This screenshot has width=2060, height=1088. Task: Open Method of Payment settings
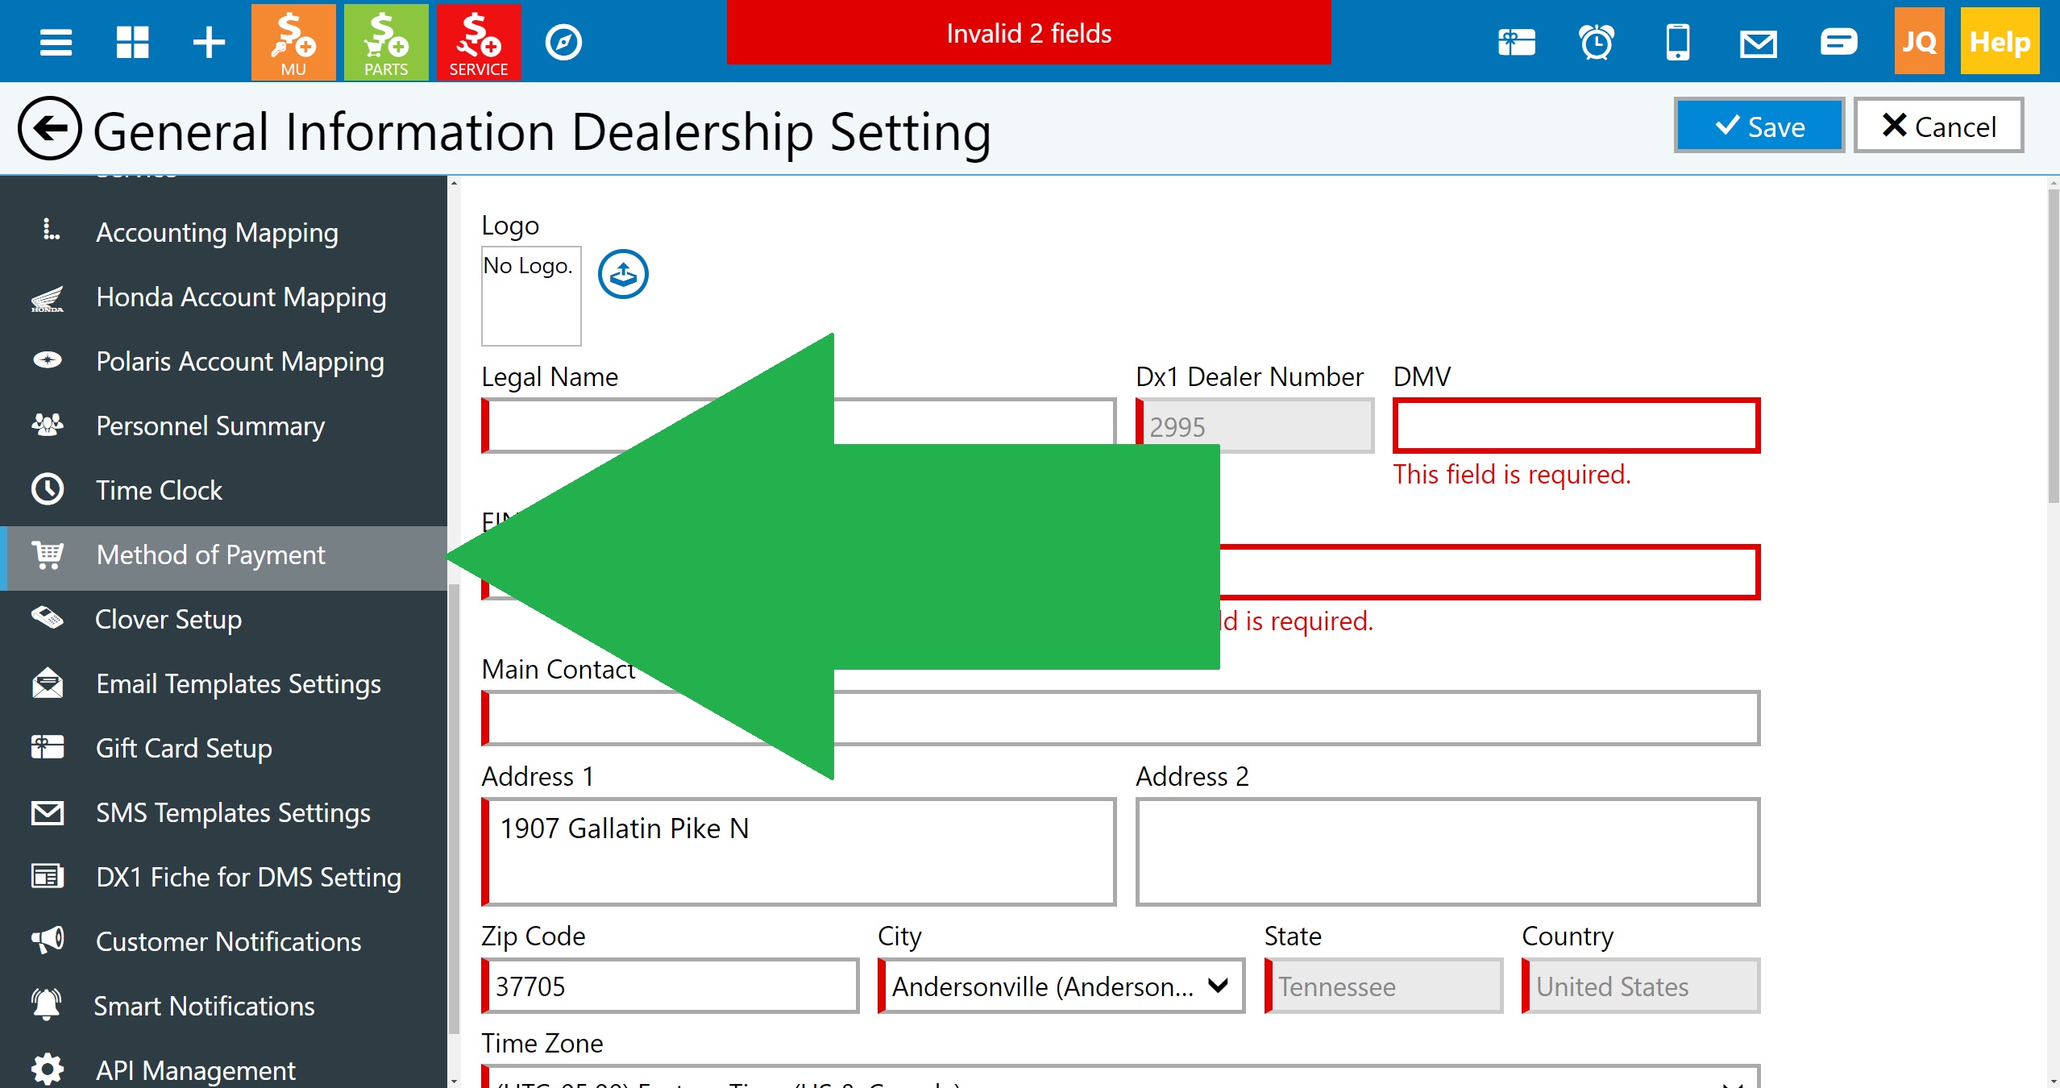(210, 555)
